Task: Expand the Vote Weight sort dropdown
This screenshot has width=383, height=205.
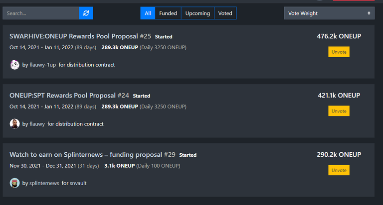Action: 329,13
